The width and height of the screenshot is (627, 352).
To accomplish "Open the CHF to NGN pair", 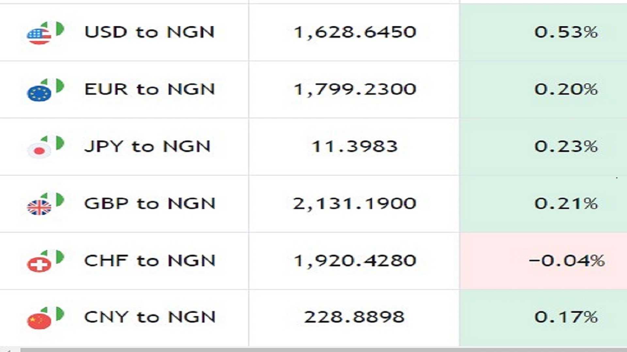I will tap(150, 260).
